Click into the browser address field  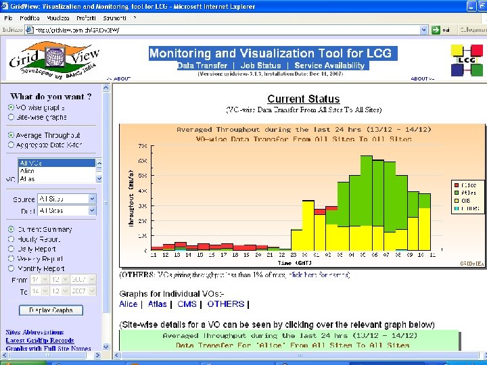(x=227, y=30)
